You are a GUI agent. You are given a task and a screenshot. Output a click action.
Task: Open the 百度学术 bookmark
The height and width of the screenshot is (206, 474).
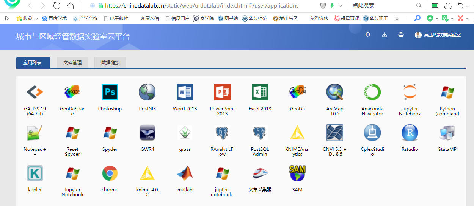click(x=55, y=18)
